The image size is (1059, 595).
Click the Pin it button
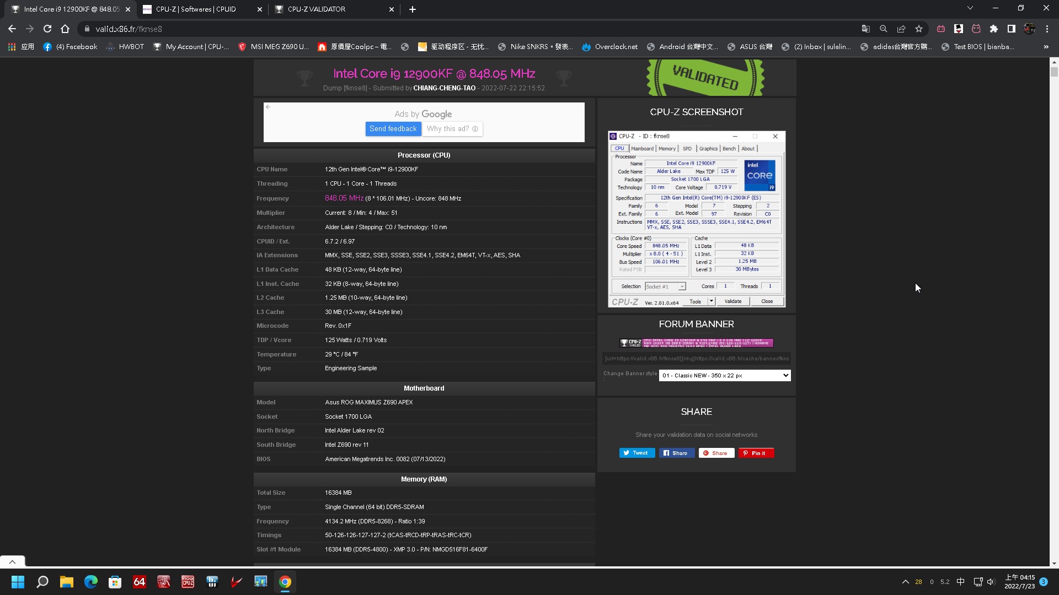pyautogui.click(x=756, y=453)
